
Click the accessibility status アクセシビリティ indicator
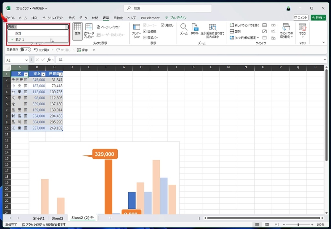coord(44,224)
